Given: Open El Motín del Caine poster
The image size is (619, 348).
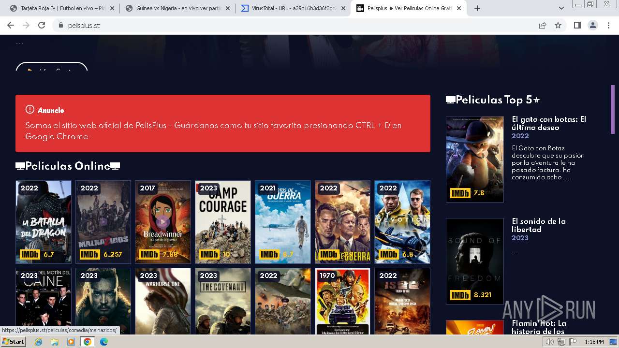Looking at the screenshot, I should [x=44, y=301].
